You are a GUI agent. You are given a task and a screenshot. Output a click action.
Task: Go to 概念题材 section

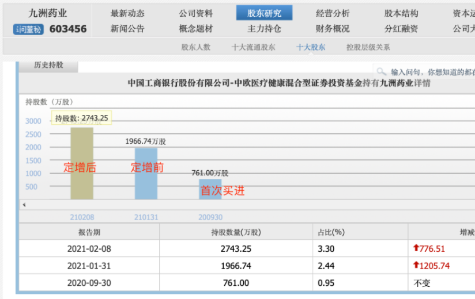[195, 29]
